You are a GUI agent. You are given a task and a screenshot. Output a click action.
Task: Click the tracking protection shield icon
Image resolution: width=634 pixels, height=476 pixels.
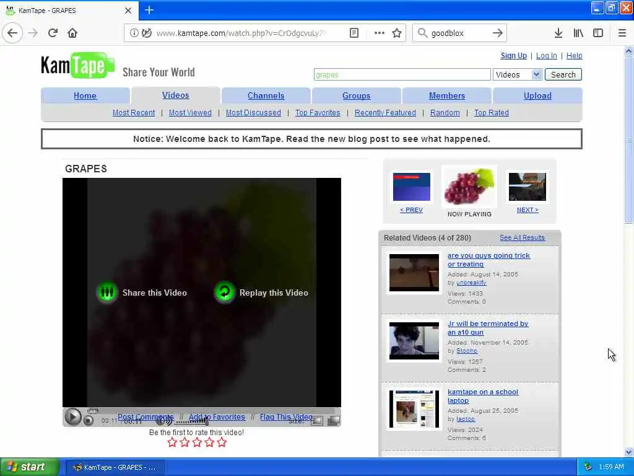[147, 33]
